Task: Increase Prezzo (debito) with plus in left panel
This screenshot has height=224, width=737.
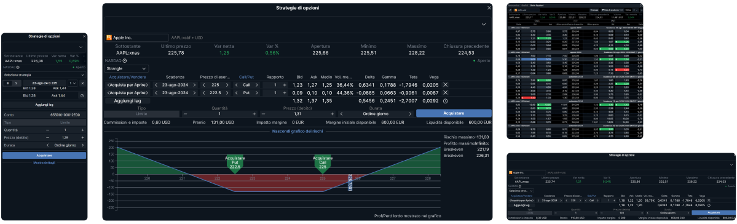Action: [83, 137]
